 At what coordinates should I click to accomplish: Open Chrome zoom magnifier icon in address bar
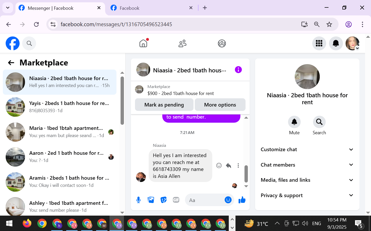pyautogui.click(x=317, y=24)
